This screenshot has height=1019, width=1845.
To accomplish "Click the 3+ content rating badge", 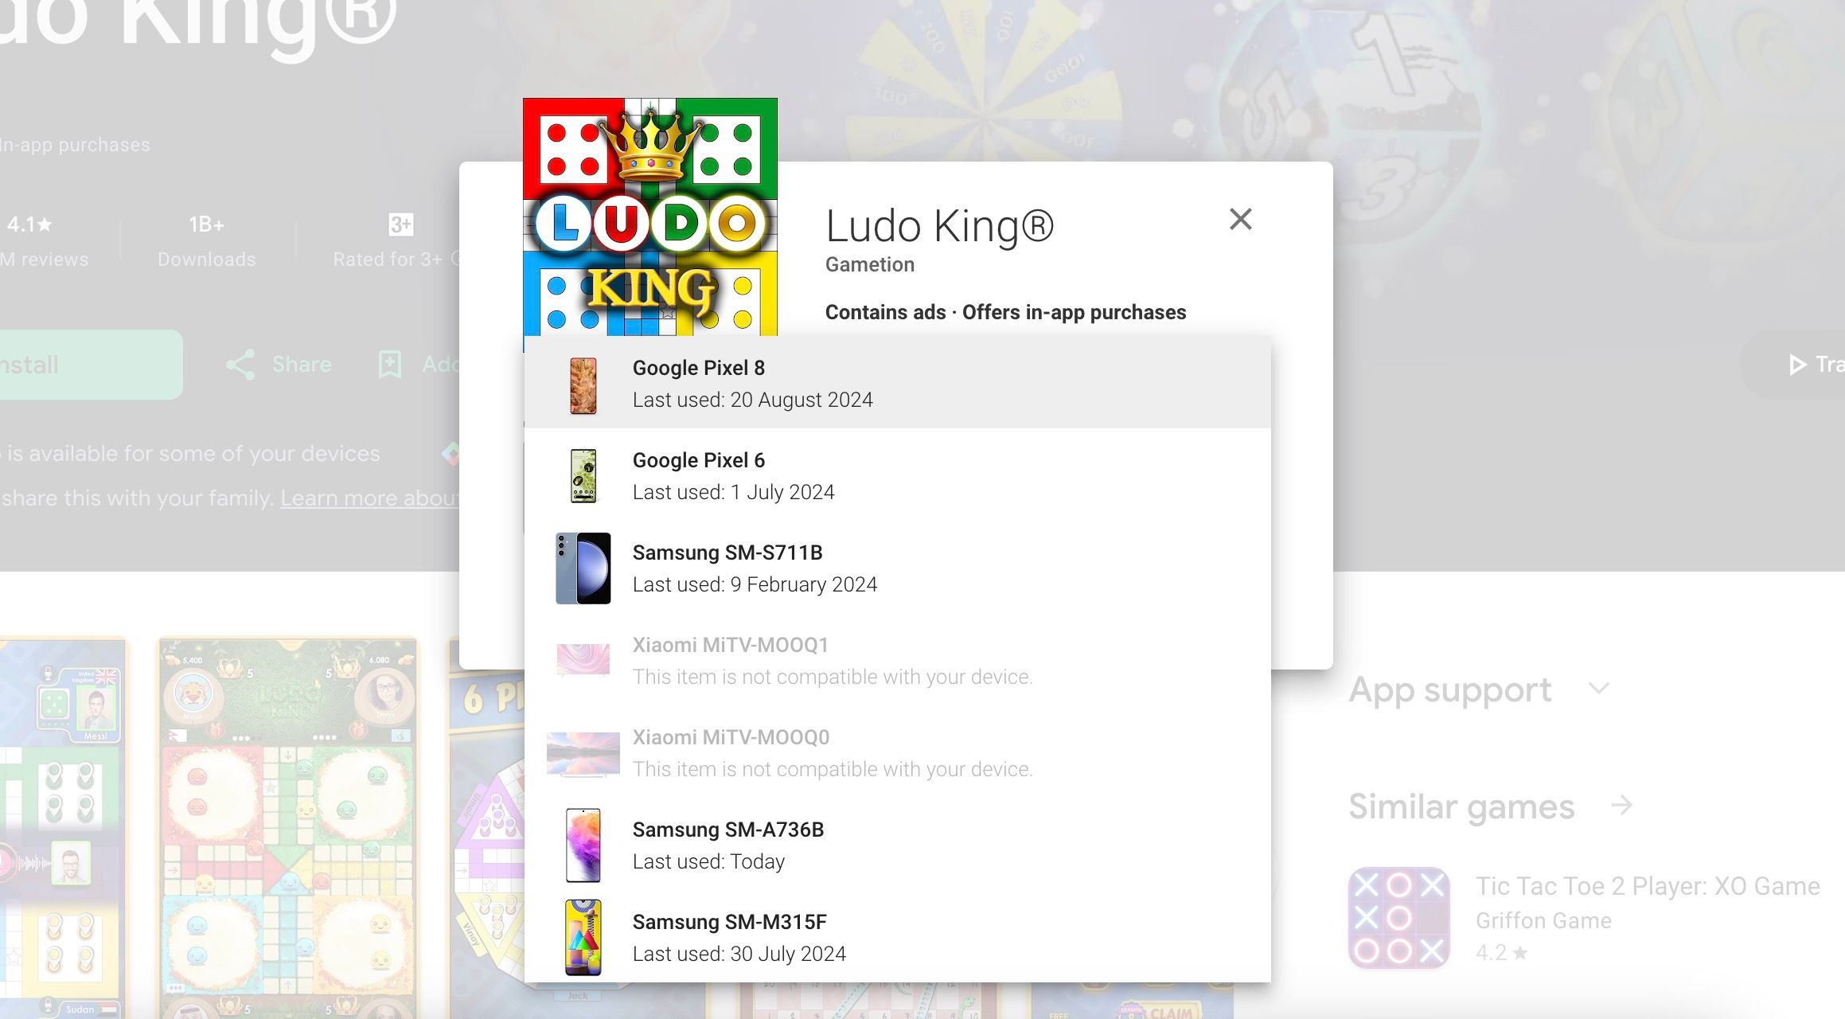I will point(400,224).
